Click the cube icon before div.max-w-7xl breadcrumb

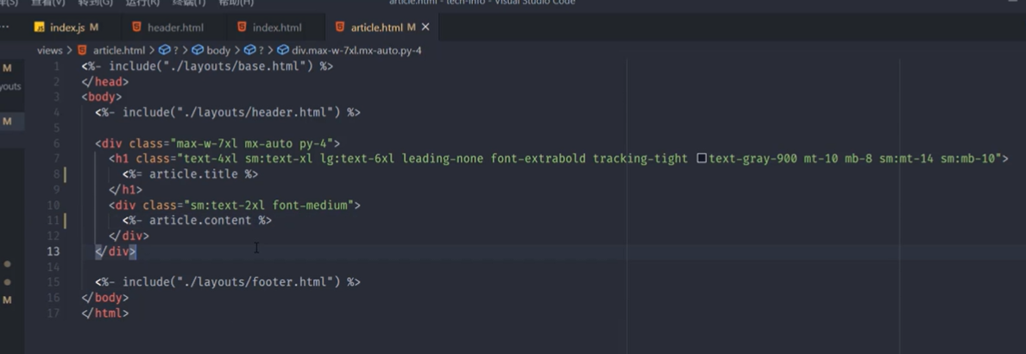coord(283,50)
